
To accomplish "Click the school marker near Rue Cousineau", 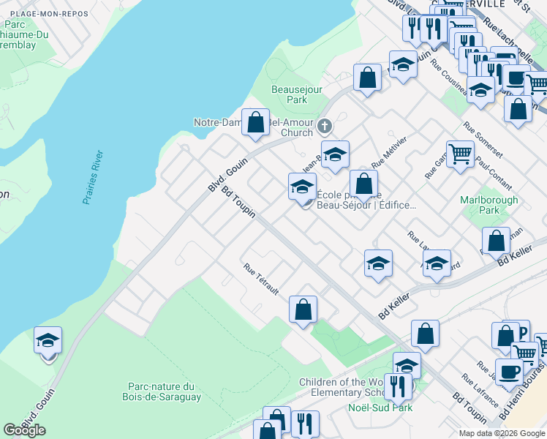I will tap(480, 91).
